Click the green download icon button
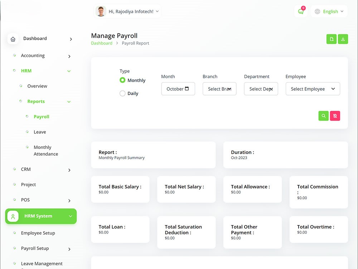Viewport: 358px width, 269px height. [343, 39]
